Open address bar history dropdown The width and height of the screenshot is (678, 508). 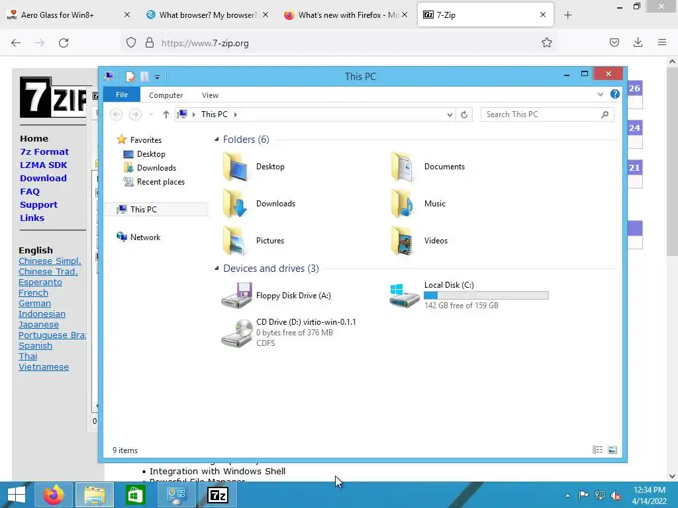[450, 114]
